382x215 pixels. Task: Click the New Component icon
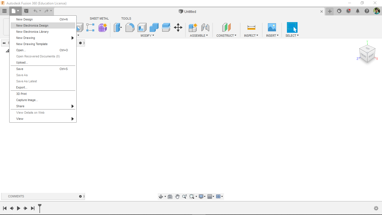193,27
